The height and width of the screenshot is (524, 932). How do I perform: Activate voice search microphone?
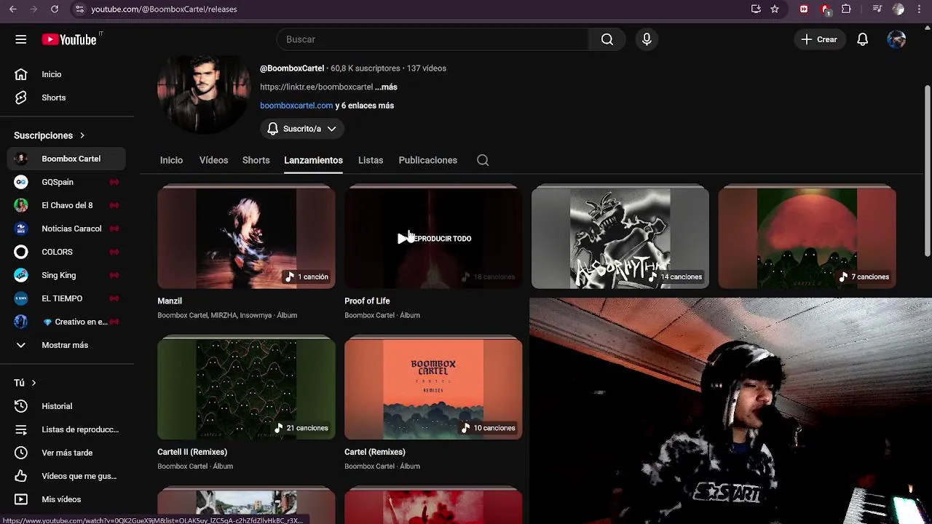pyautogui.click(x=647, y=39)
